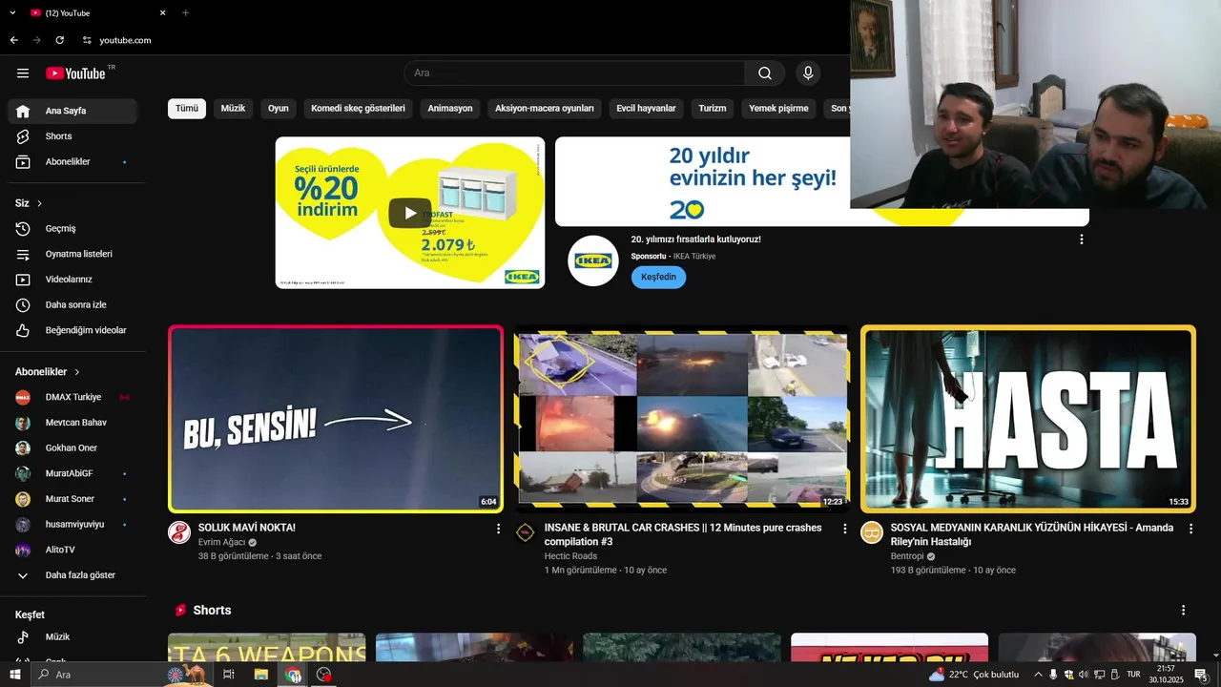1221x687 pixels.
Task: Expand the Abonelikler section header chevron
Action: tap(77, 372)
